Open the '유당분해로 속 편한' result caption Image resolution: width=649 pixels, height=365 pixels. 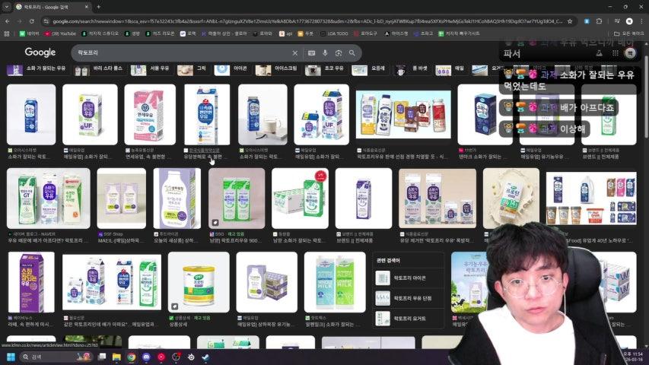(205, 157)
